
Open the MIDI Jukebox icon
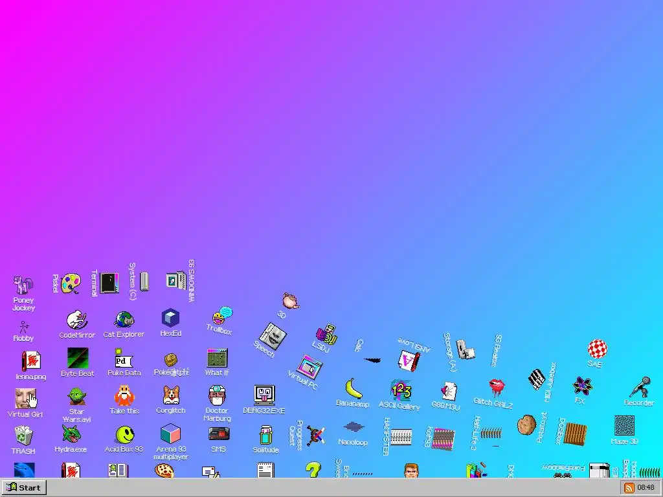pyautogui.click(x=537, y=379)
